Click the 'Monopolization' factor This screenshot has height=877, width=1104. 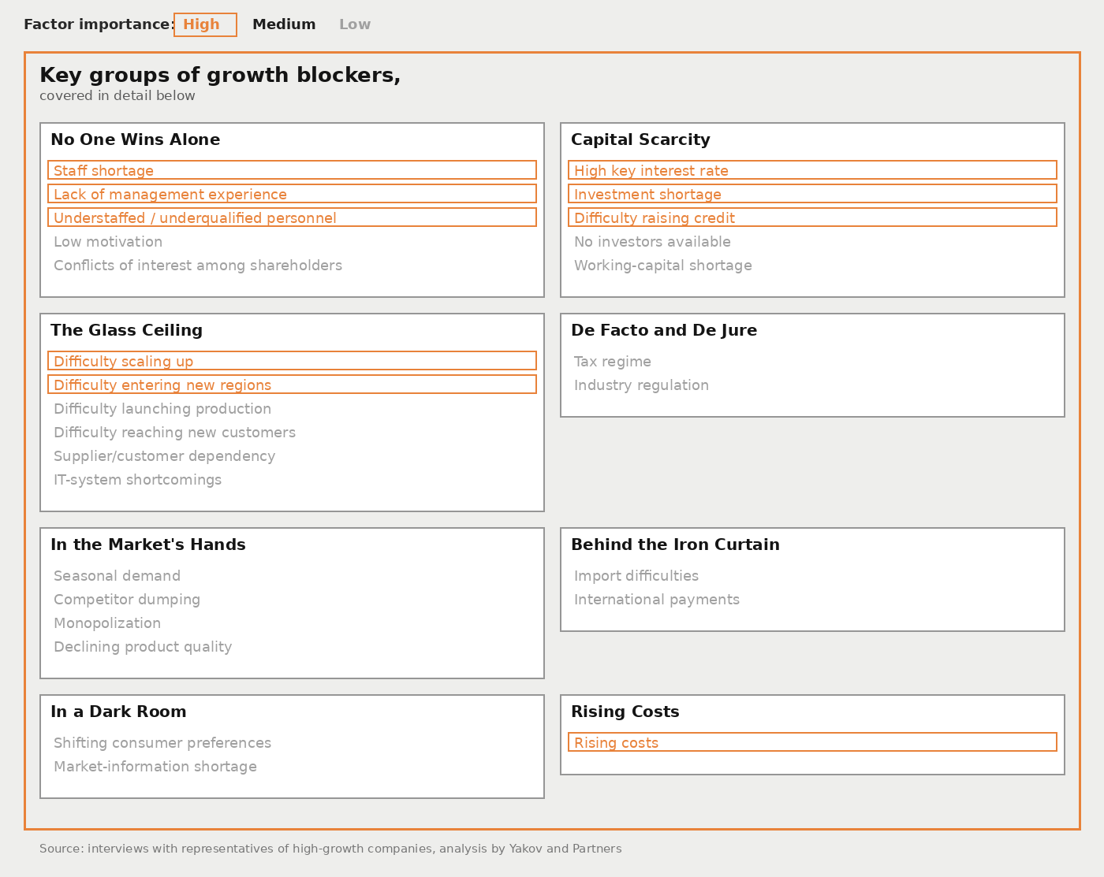(107, 623)
